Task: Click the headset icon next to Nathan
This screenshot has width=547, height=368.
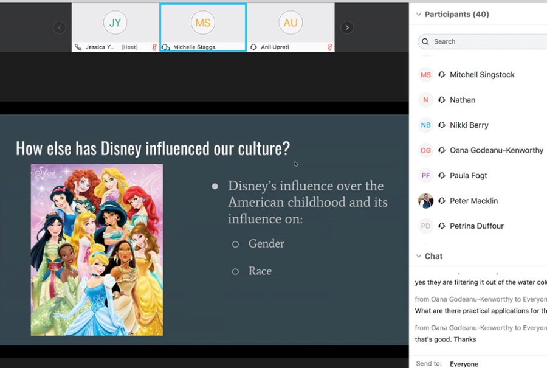Action: (442, 100)
